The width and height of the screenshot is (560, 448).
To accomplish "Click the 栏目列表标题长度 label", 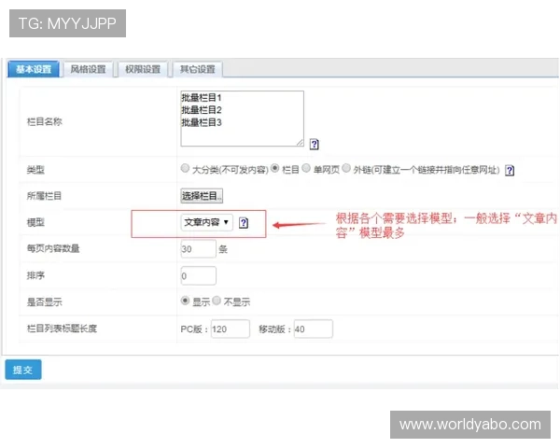I will tap(62, 329).
